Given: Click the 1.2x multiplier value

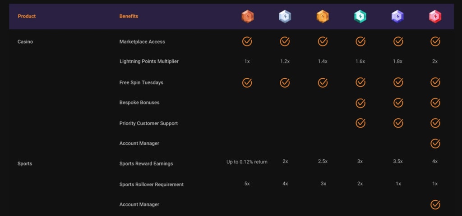Looking at the screenshot, I should (285, 61).
